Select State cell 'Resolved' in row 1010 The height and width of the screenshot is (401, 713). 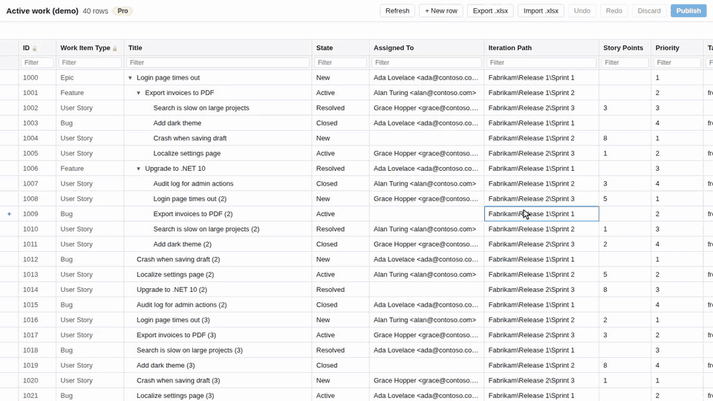click(x=341, y=229)
